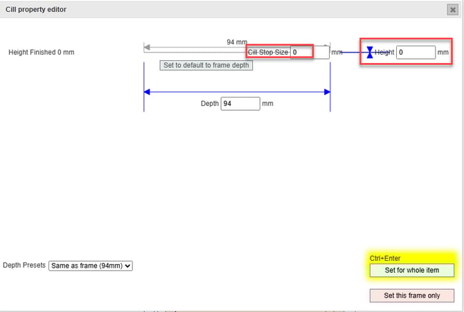Click the mm unit beside Height field

[443, 53]
